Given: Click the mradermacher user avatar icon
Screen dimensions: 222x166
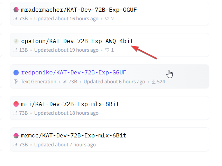Looking at the screenshot, I should click(16, 10).
